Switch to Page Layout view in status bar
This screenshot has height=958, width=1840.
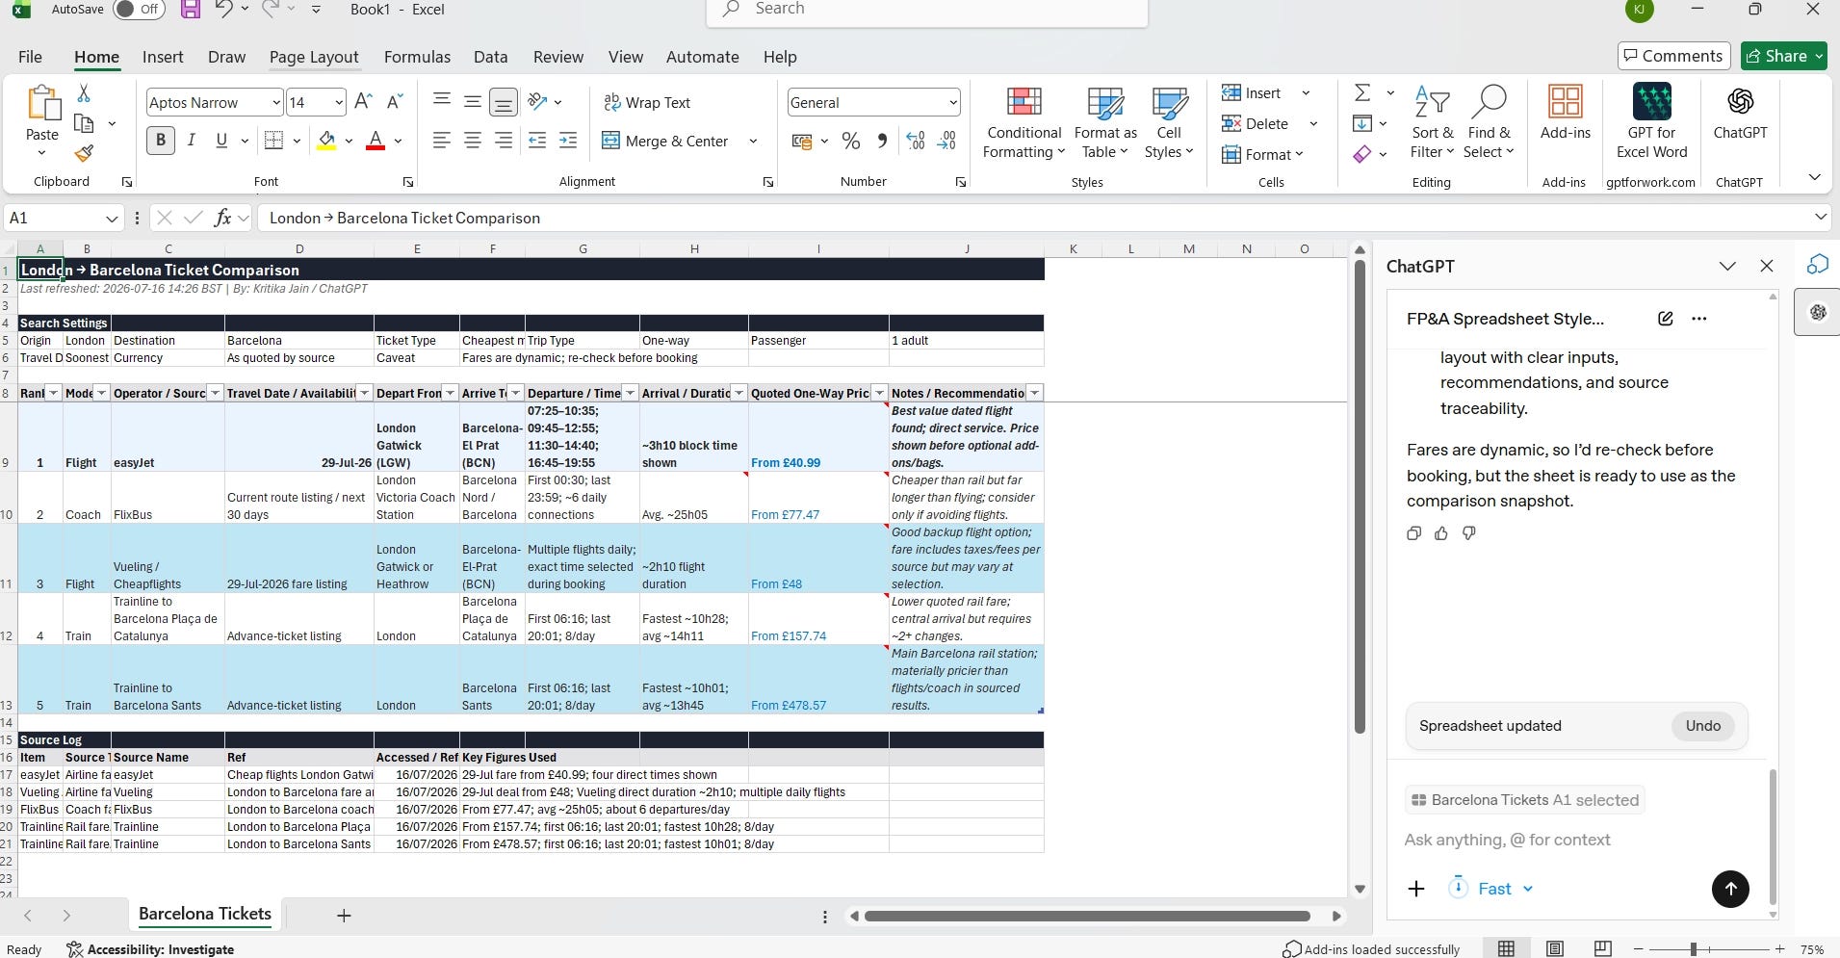(x=1555, y=949)
